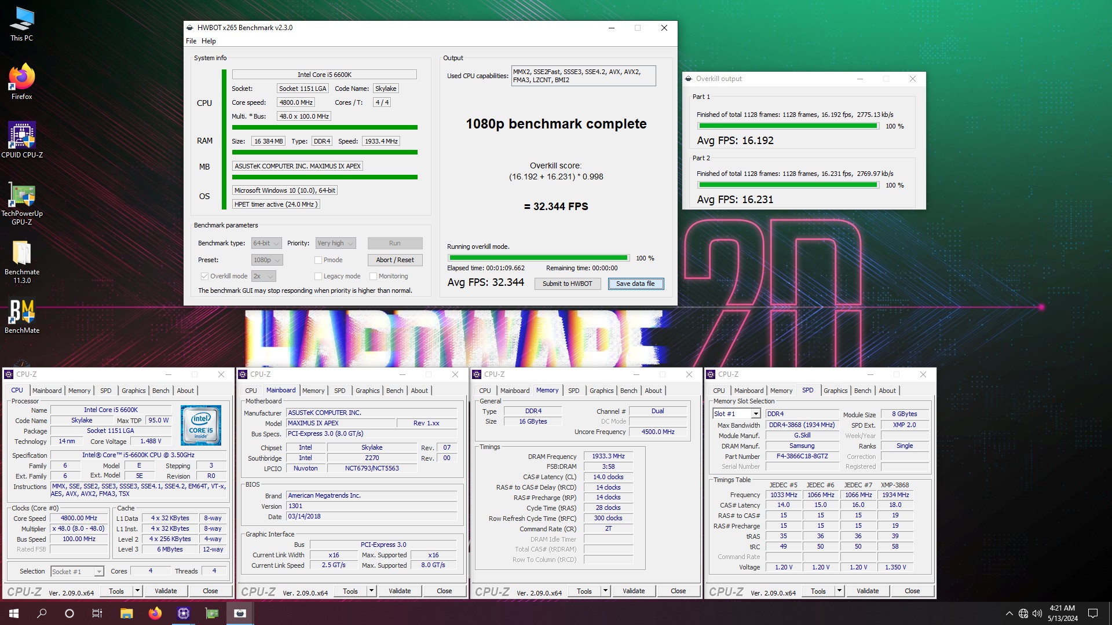Click BIOS Version 1301 value
This screenshot has height=625, width=1112.
pyautogui.click(x=371, y=506)
